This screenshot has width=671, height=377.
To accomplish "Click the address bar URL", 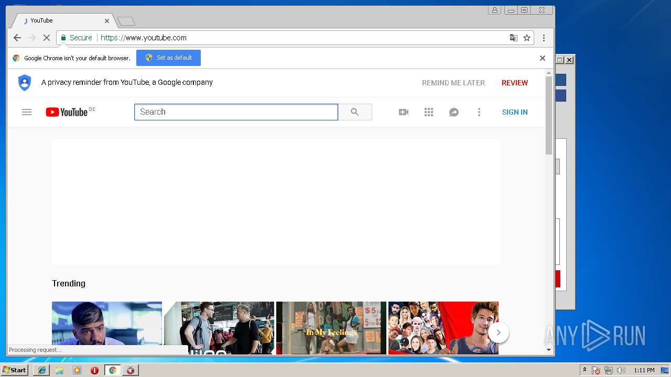I will coord(144,38).
